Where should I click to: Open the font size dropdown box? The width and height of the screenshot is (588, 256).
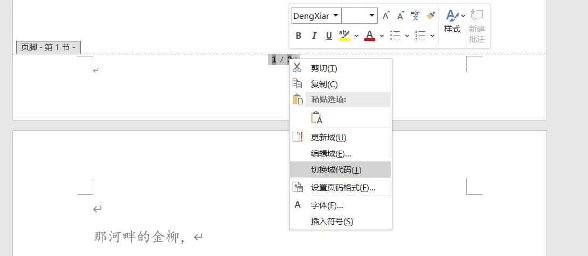click(x=359, y=16)
